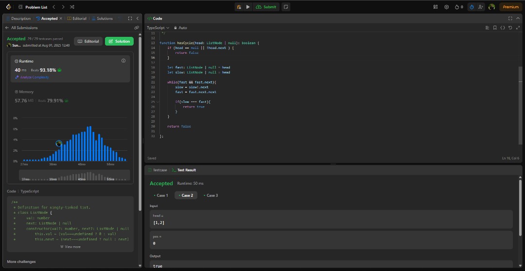Open the LeetCode home logo
Image resolution: width=525 pixels, height=271 pixels.
click(x=9, y=7)
